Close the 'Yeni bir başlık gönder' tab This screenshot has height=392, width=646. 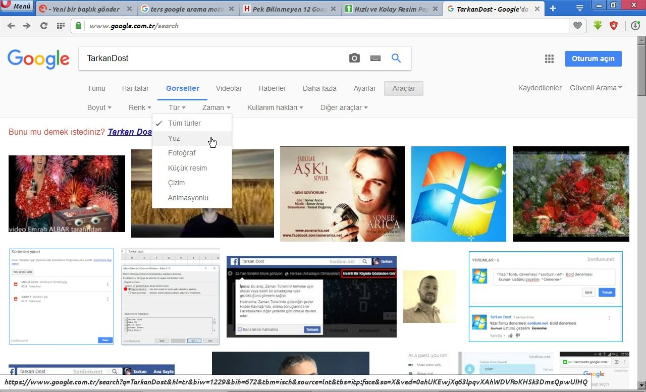129,9
